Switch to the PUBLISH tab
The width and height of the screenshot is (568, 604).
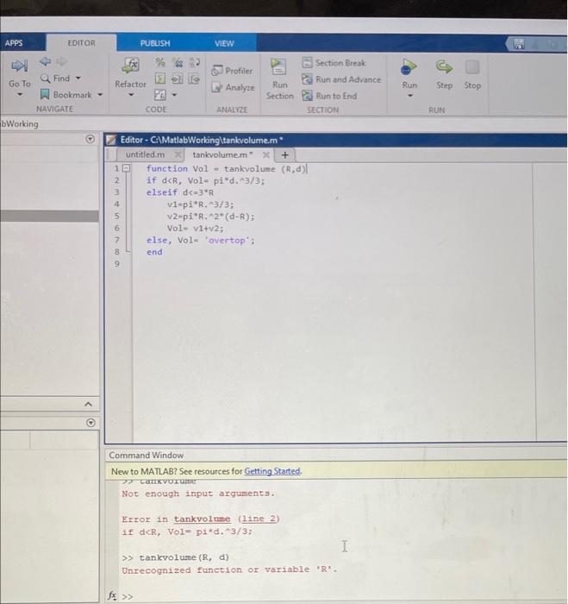pyautogui.click(x=155, y=43)
